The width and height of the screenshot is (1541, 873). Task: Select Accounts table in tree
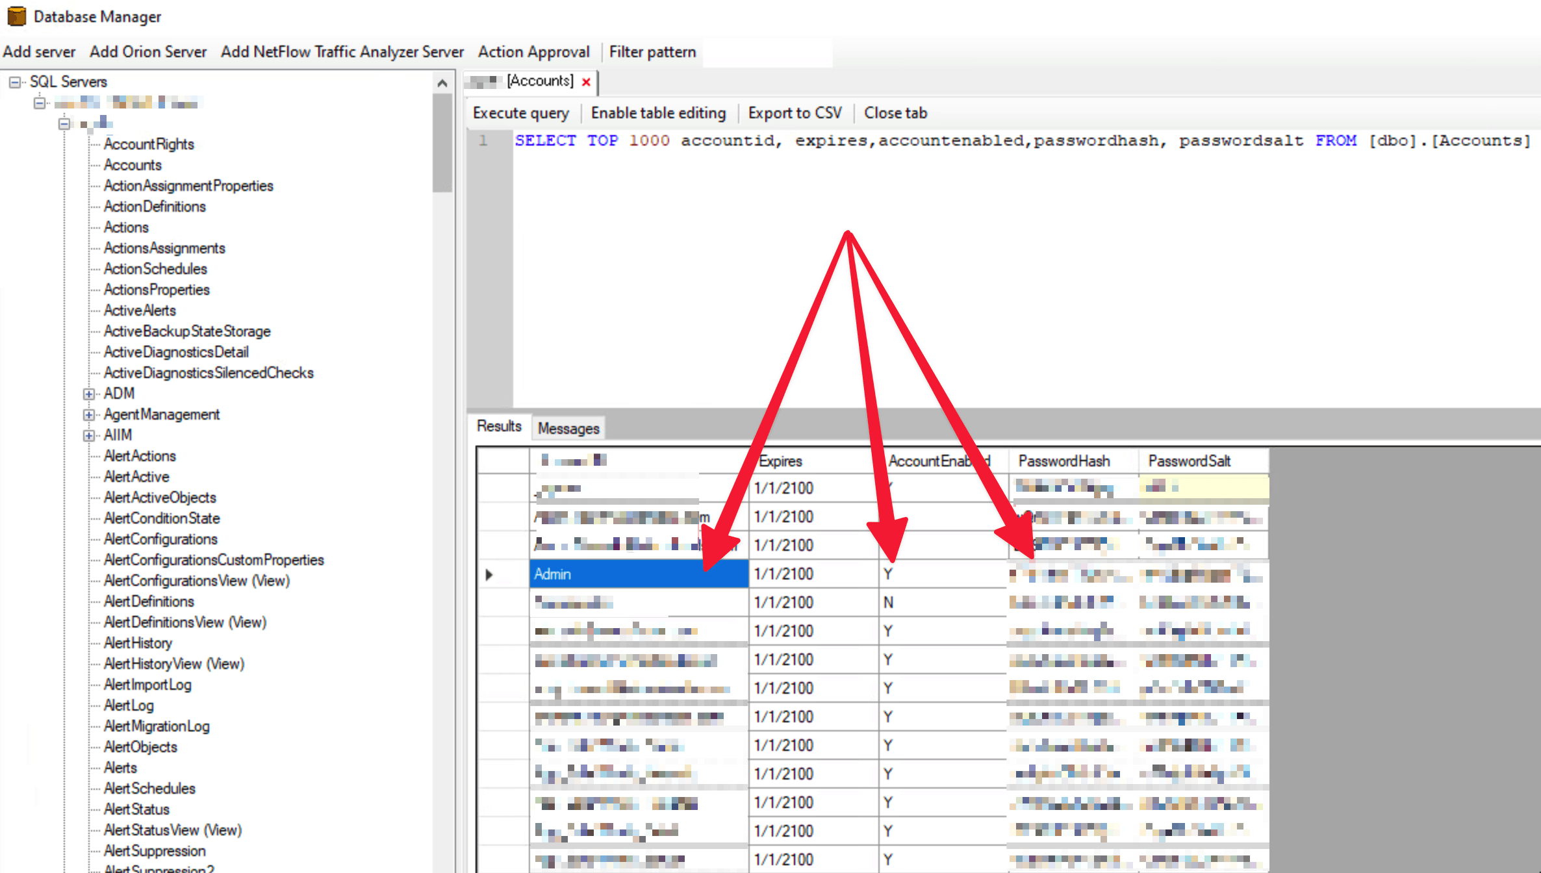click(x=133, y=165)
